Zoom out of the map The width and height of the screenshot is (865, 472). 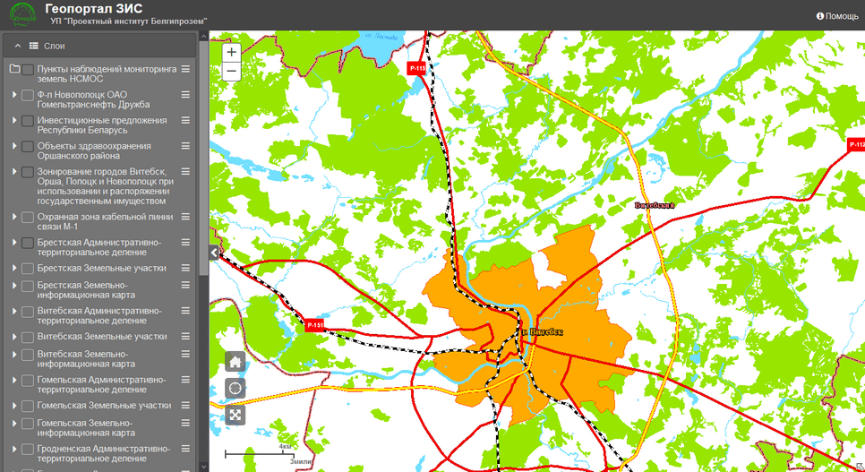tap(231, 72)
